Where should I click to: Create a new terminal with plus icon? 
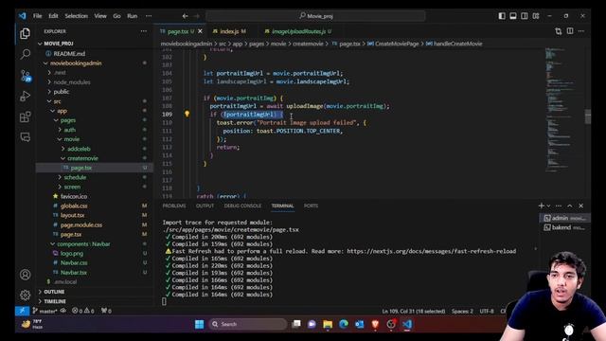(541, 206)
